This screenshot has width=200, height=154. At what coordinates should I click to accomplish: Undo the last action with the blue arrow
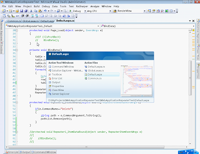click(45, 11)
